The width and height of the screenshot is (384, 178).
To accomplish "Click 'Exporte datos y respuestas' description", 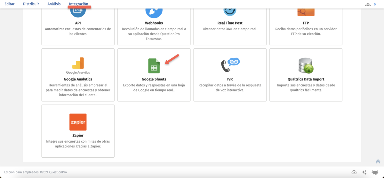I will [x=154, y=87].
